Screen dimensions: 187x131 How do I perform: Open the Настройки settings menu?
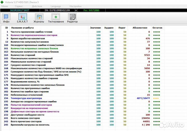pos(75,6)
